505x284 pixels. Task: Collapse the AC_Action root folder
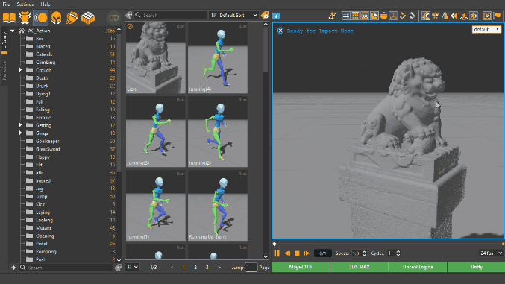tap(12, 31)
